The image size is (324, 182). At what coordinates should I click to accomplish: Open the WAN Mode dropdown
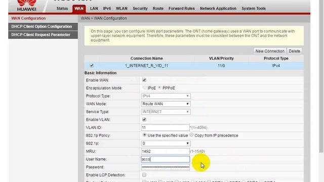pos(166,104)
